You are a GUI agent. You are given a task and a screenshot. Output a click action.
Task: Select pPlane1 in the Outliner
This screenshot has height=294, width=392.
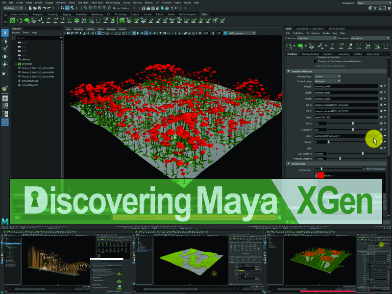pyautogui.click(x=26, y=59)
